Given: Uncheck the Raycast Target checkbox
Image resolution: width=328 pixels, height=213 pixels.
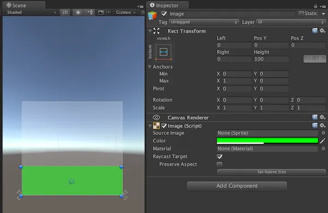Looking at the screenshot, I should pyautogui.click(x=220, y=156).
